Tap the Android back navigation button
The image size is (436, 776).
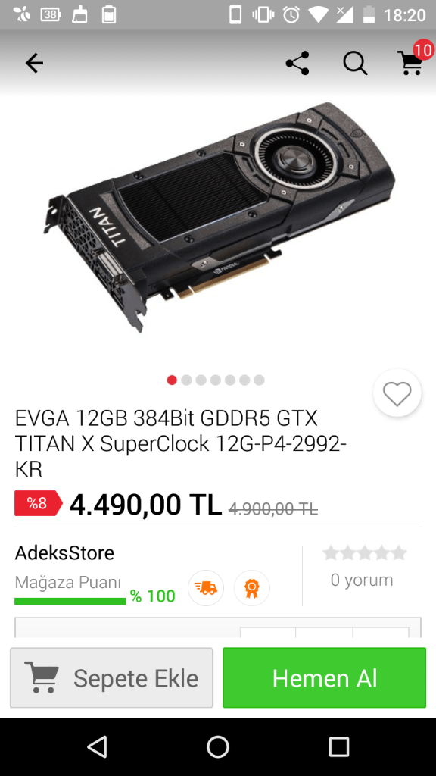coord(97,746)
